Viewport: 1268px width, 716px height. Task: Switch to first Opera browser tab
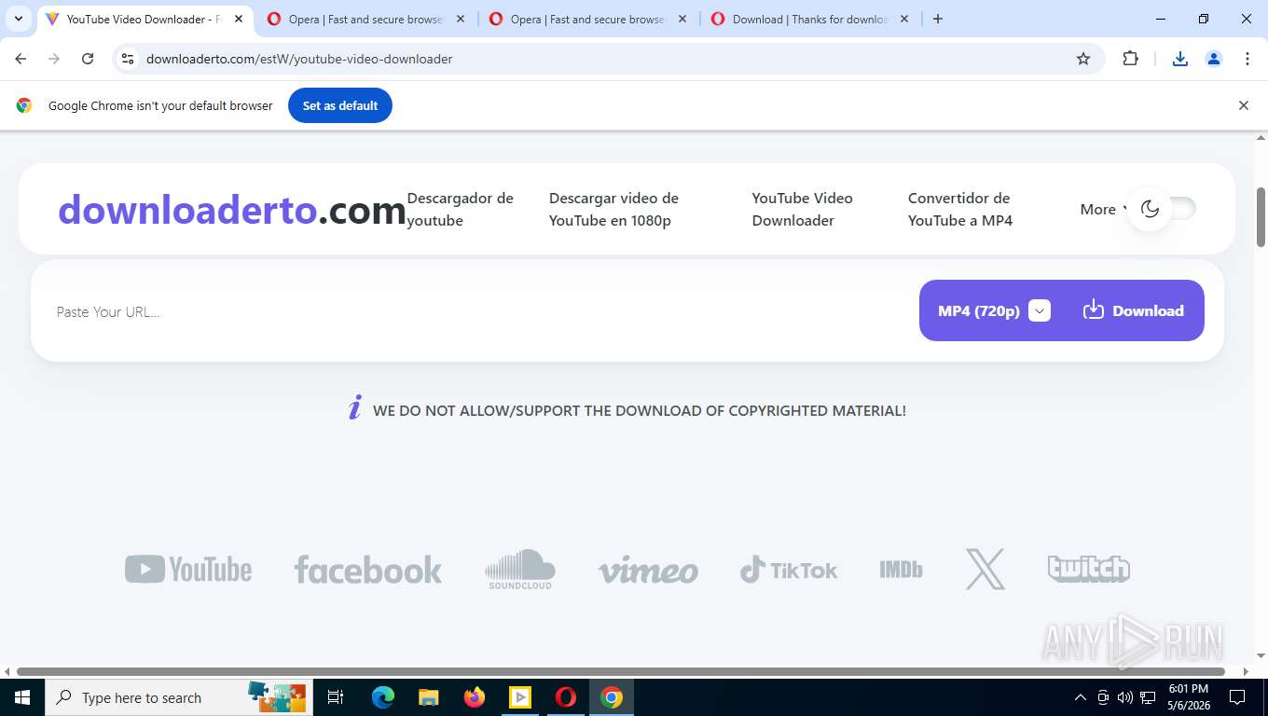tap(365, 19)
